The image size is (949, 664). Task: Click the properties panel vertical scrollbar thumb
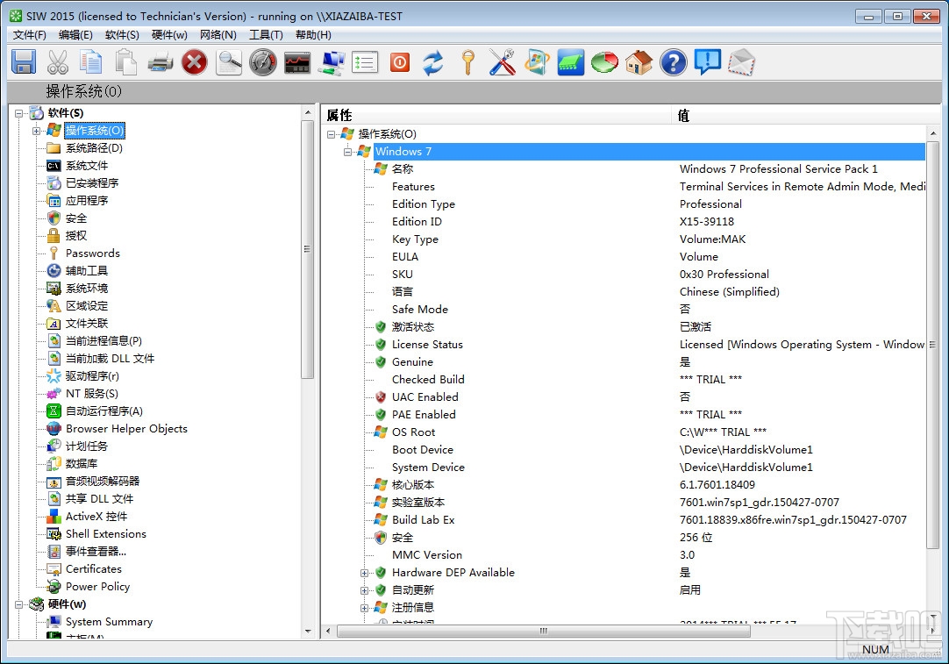point(932,345)
